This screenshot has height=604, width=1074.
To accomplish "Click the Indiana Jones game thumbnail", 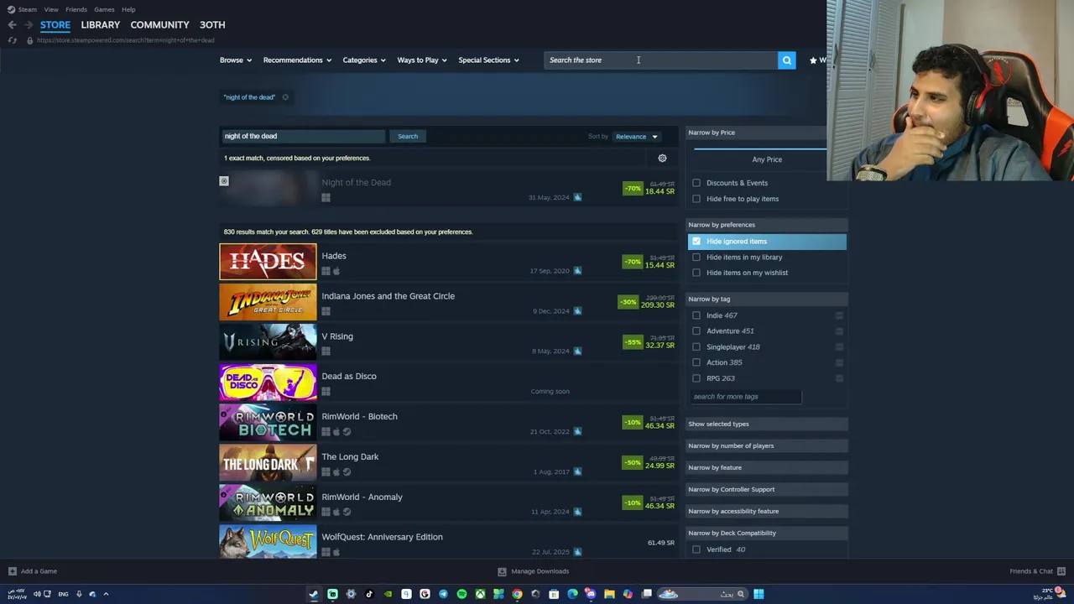I will [x=268, y=302].
